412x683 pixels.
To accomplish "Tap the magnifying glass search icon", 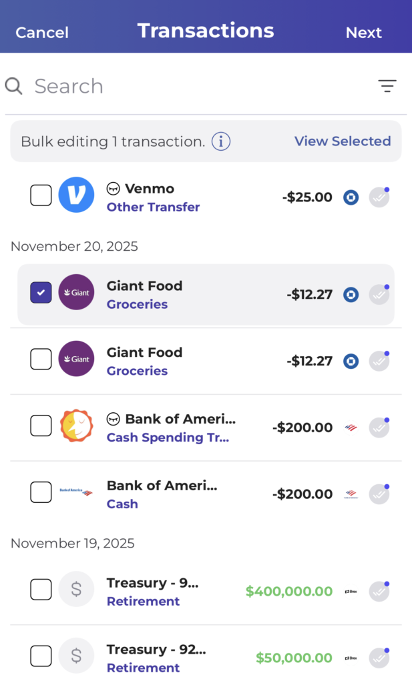I will pyautogui.click(x=14, y=86).
